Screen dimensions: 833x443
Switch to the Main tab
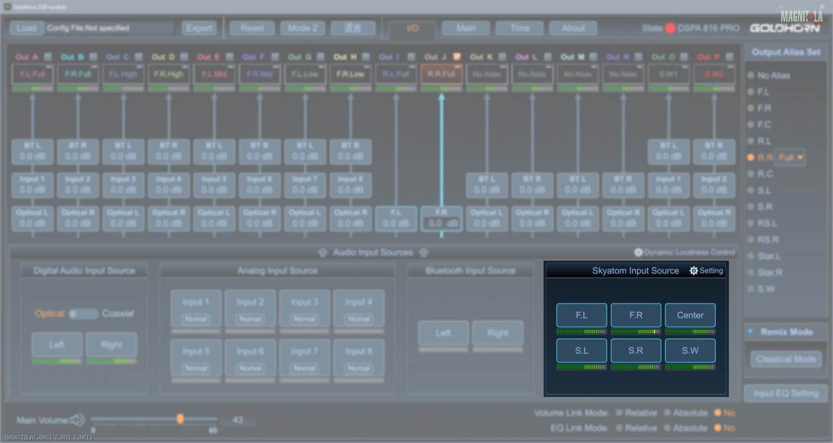pyautogui.click(x=466, y=28)
